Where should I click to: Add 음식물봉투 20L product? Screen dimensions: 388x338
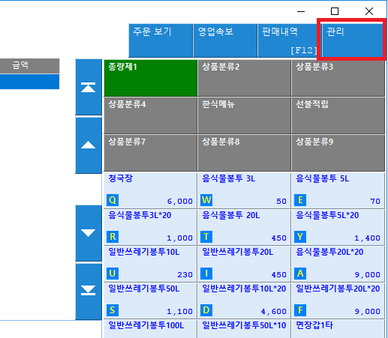click(x=244, y=227)
